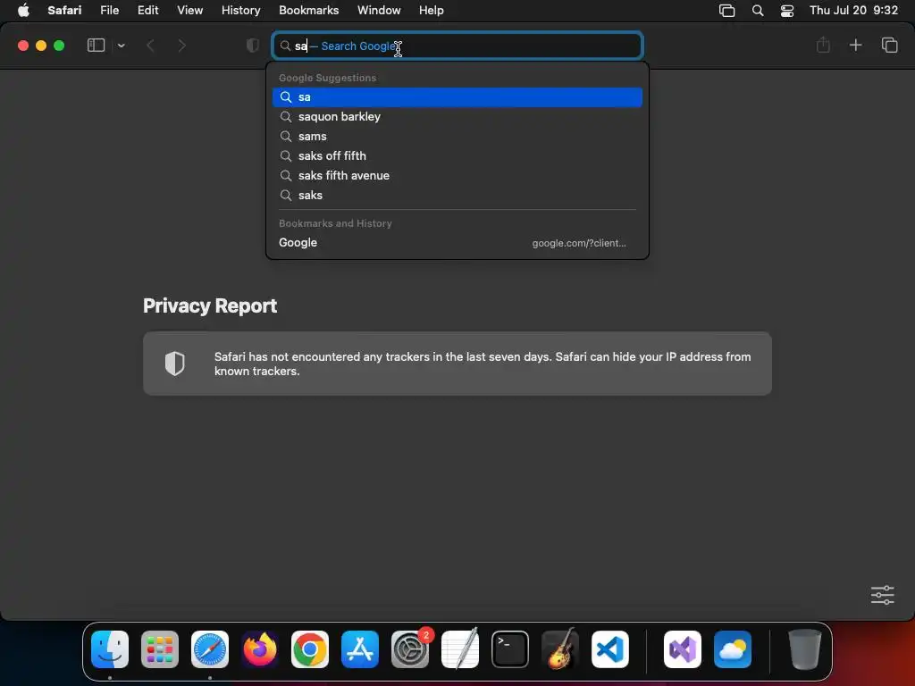The image size is (915, 686).
Task: Open the History menu
Action: click(x=241, y=11)
